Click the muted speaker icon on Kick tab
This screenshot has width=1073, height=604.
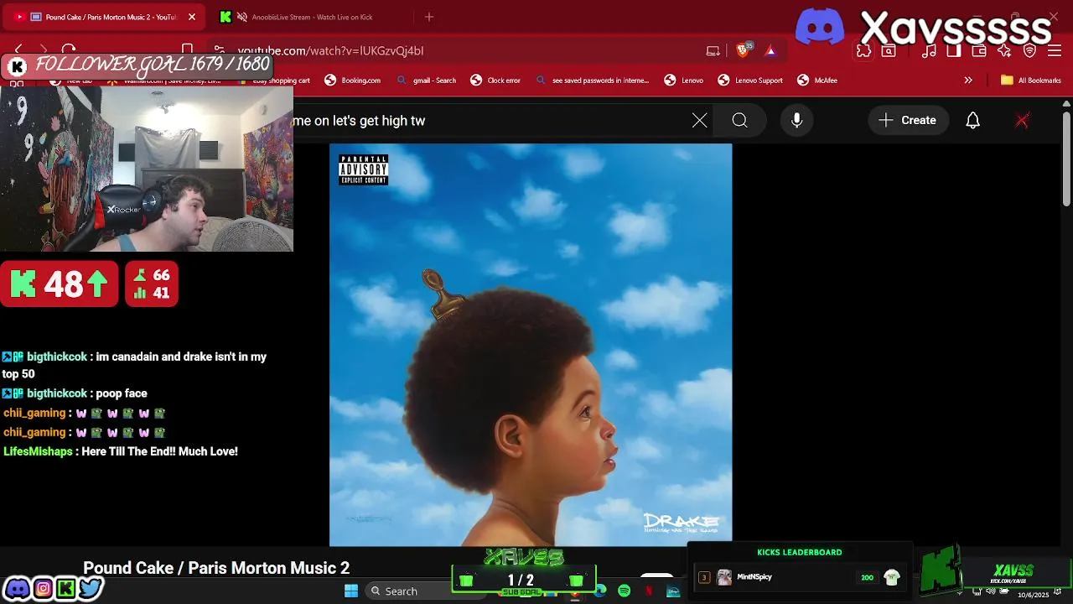tap(241, 17)
